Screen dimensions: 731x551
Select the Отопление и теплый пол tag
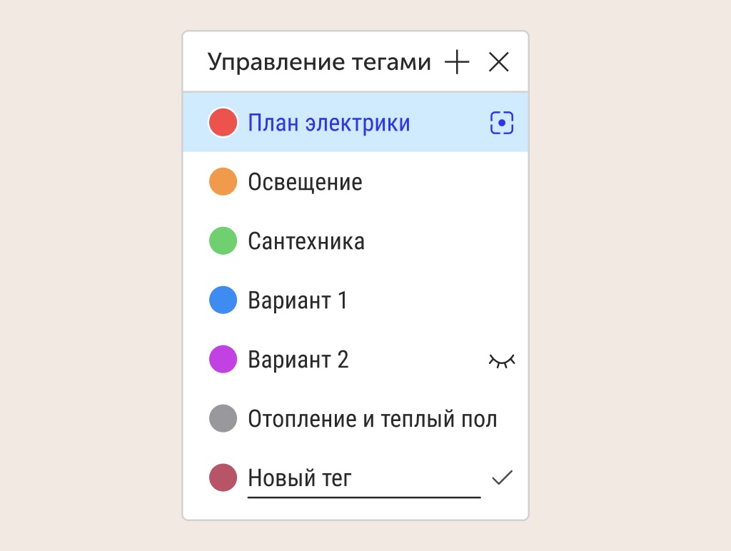pos(372,418)
